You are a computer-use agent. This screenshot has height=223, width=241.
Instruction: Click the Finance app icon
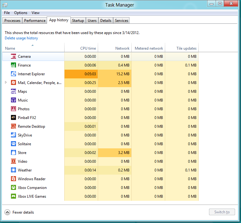point(13,65)
